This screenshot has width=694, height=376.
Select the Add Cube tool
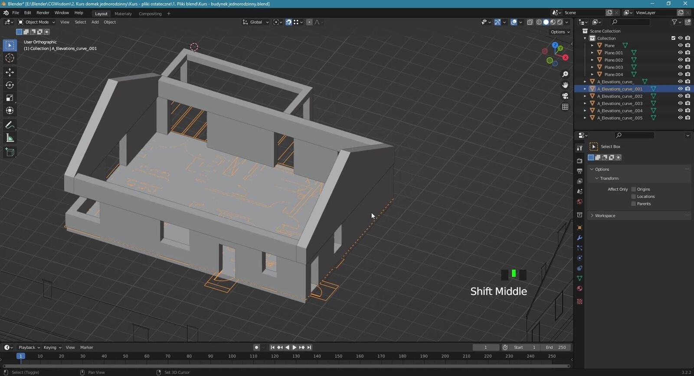tap(10, 152)
